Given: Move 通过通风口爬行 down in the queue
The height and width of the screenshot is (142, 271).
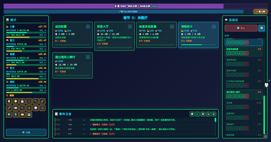Looking at the screenshot, I should tap(242, 96).
